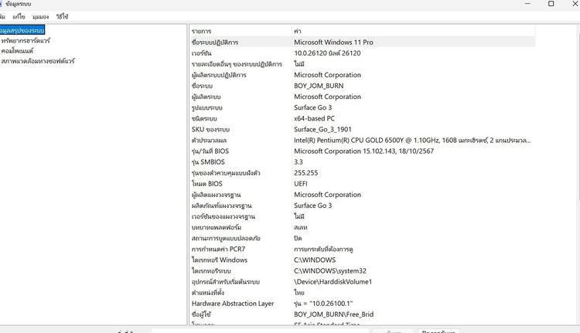Open the แก้ไข (Edit) menu

(x=19, y=16)
